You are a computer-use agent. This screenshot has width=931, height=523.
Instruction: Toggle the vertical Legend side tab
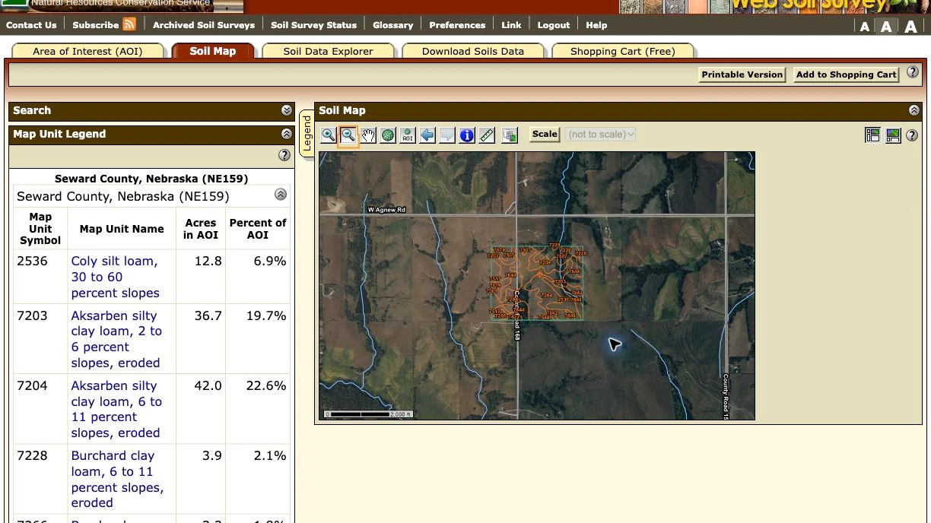tap(307, 134)
